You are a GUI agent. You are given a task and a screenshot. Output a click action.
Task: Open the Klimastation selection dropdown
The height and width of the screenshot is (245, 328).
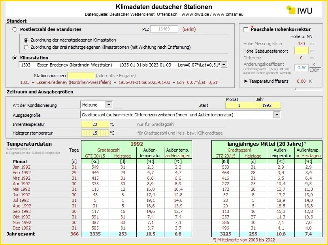click(x=223, y=65)
